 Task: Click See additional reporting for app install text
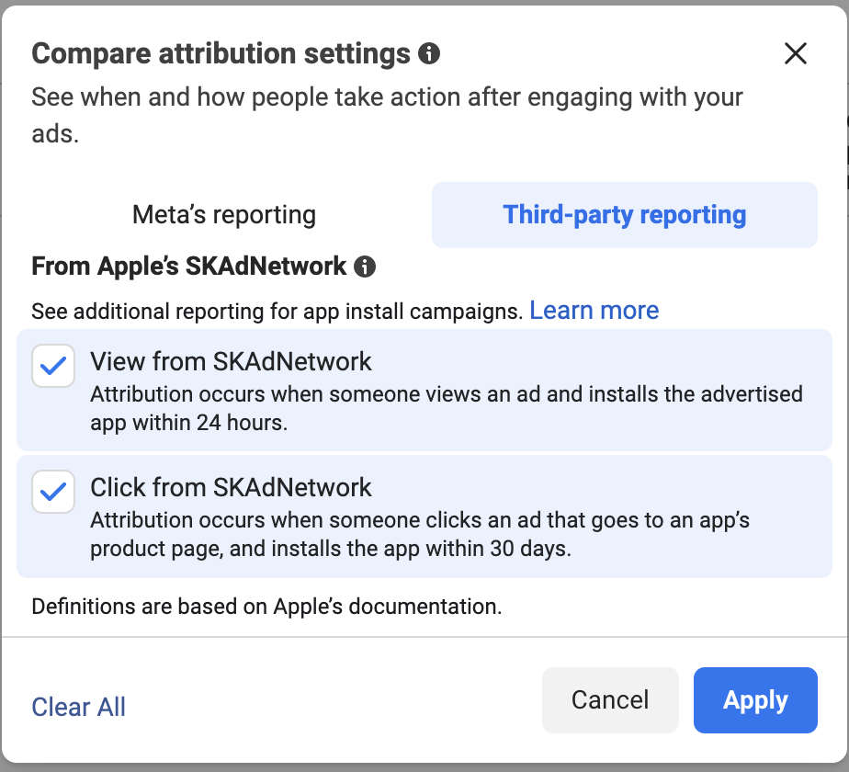(277, 312)
